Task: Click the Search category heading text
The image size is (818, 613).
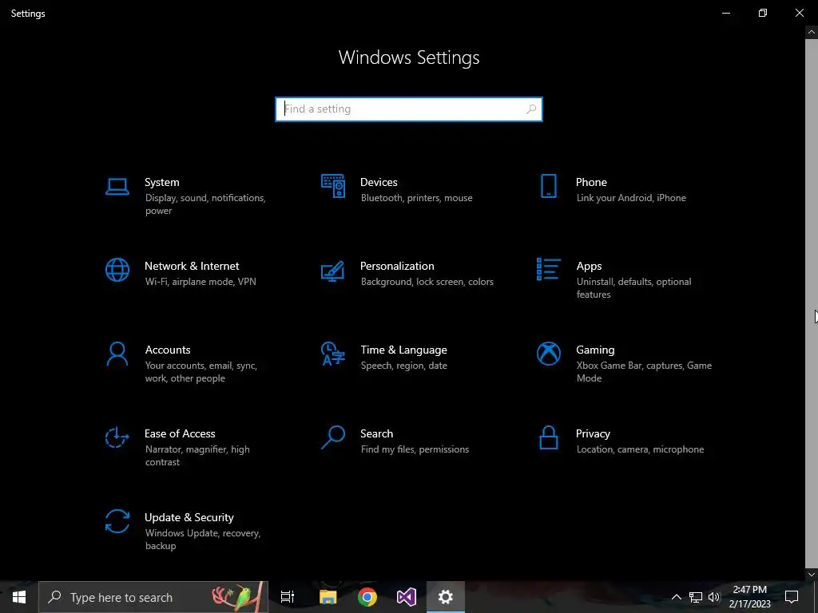Action: [x=377, y=433]
